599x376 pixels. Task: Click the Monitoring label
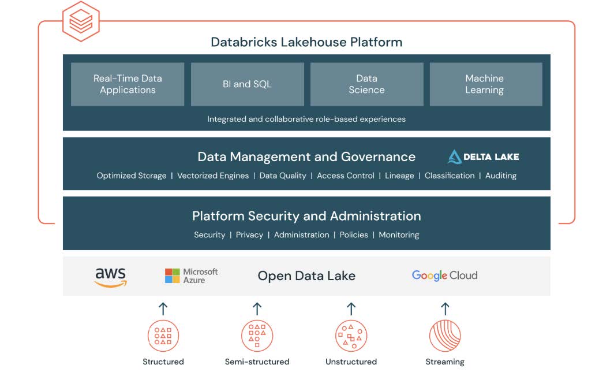[399, 235]
